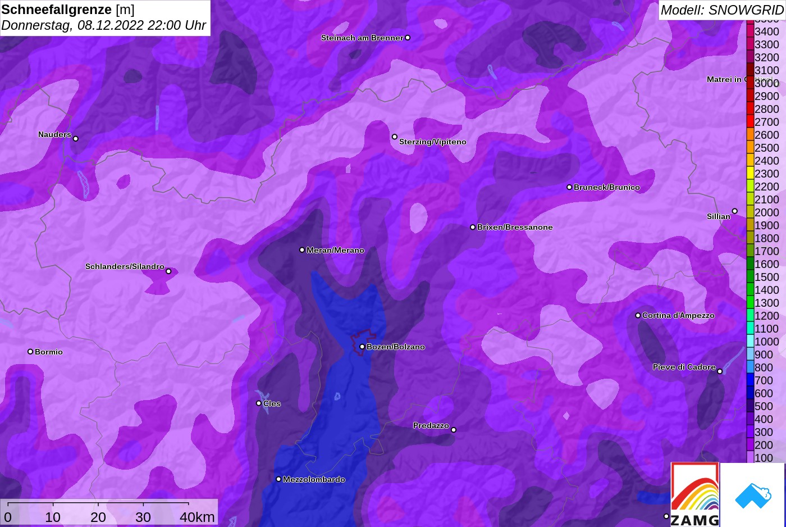Image resolution: width=786 pixels, height=527 pixels.
Task: Select the Bruneck/Brunico marker dot
Action: (569, 187)
